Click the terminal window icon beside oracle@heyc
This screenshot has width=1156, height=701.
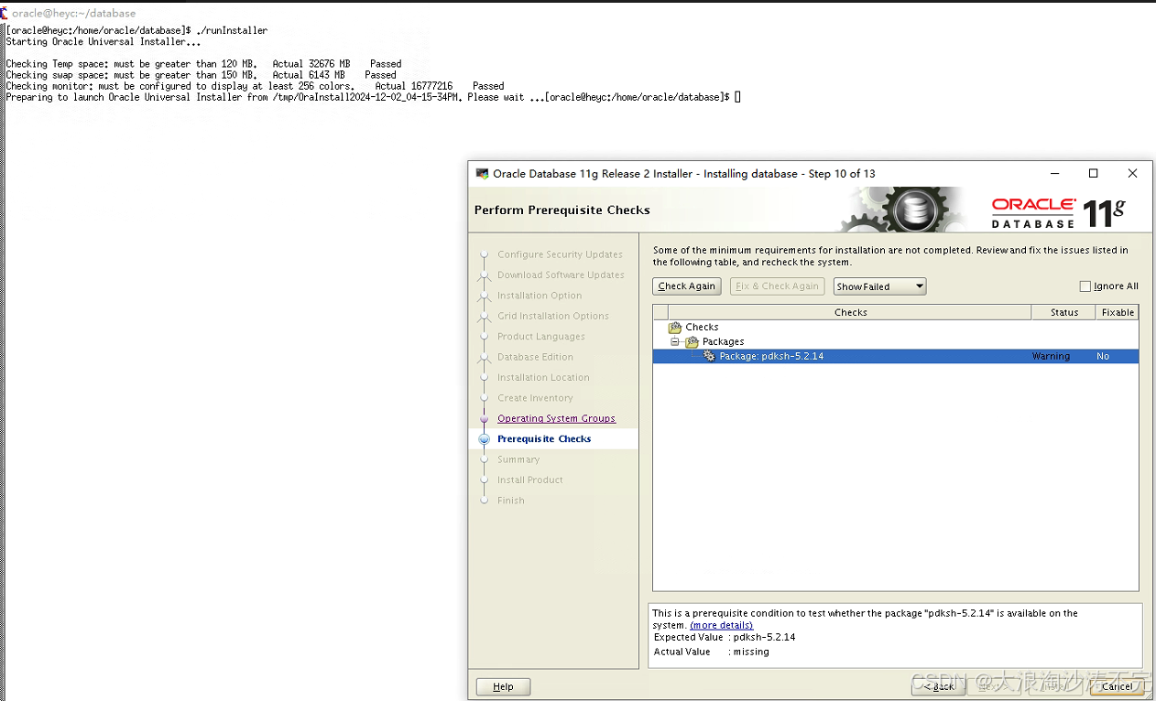pyautogui.click(x=5, y=13)
